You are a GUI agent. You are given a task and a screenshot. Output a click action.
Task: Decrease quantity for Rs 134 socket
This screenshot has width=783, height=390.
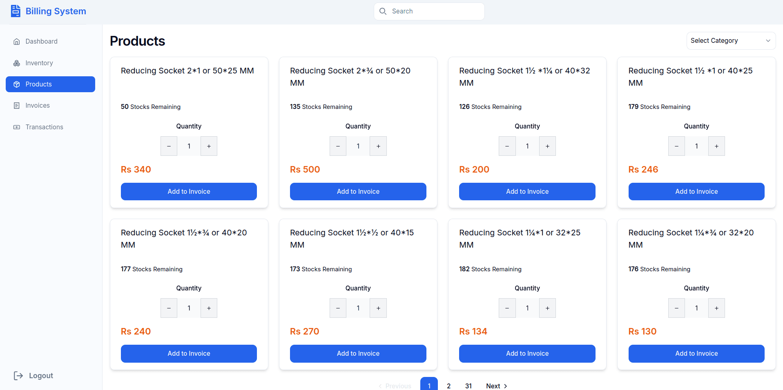click(x=507, y=308)
